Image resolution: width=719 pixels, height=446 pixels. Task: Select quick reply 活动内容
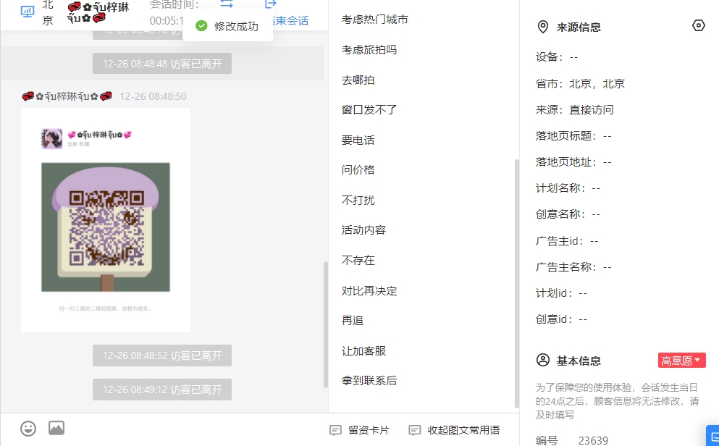coord(363,230)
